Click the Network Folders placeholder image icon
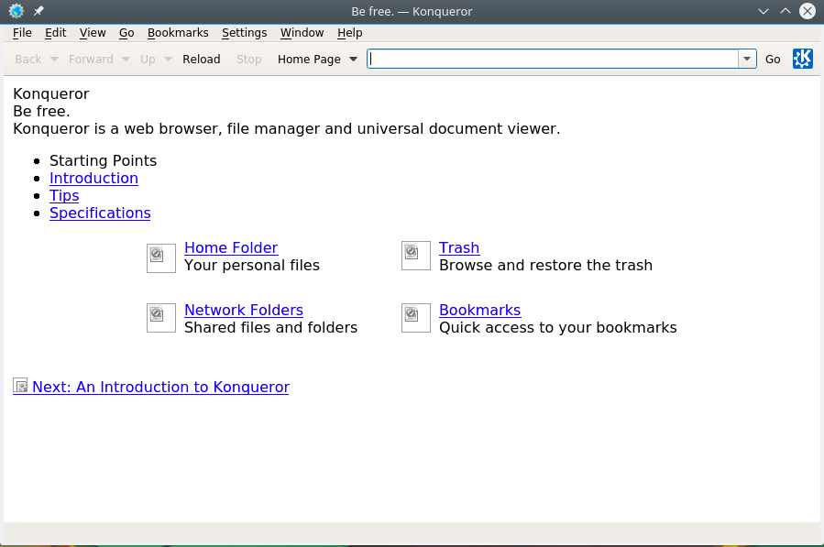The height and width of the screenshot is (547, 824). click(x=160, y=318)
